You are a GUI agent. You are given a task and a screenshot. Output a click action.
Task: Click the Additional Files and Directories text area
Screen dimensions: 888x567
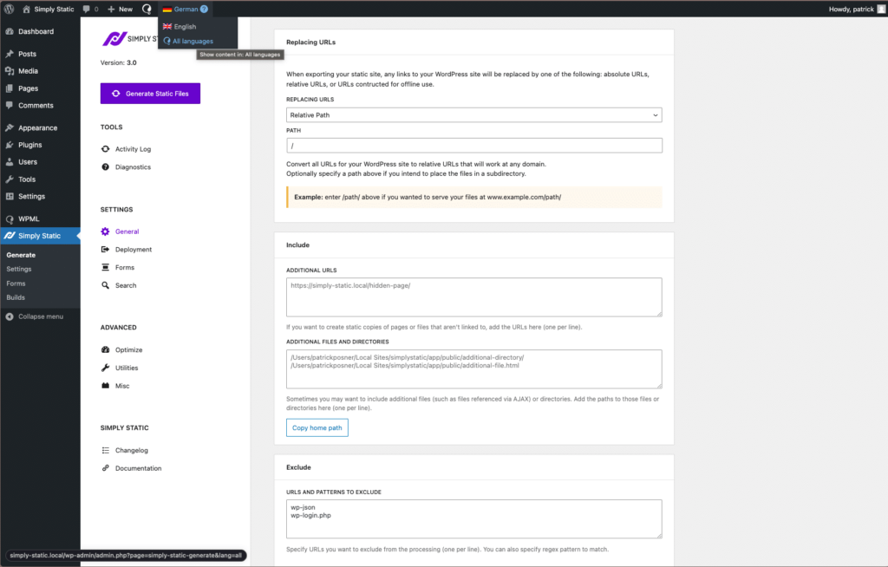tap(474, 368)
